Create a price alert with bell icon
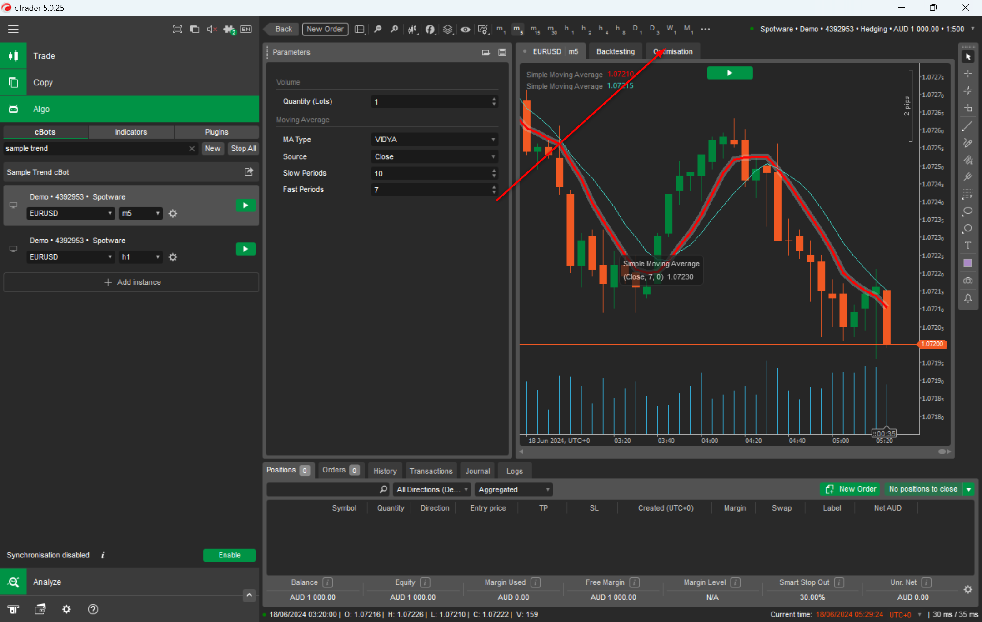 tap(968, 298)
